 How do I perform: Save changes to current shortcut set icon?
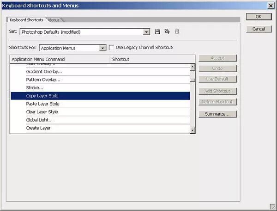(157, 31)
